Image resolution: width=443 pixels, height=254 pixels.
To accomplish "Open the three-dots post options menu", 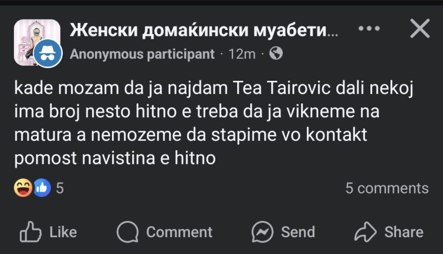I will 369,28.
